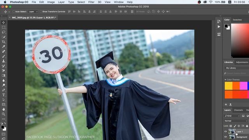Switch to the Adjustments tab
This screenshot has height=140, width=249.
click(x=242, y=62)
